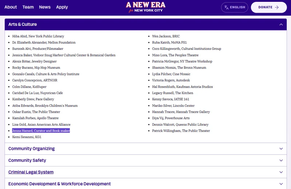Viewport: 291px width, 189px height.
Task: Click Atiba Edwards, Brooklyn Children's Museum
Action: tap(45, 105)
